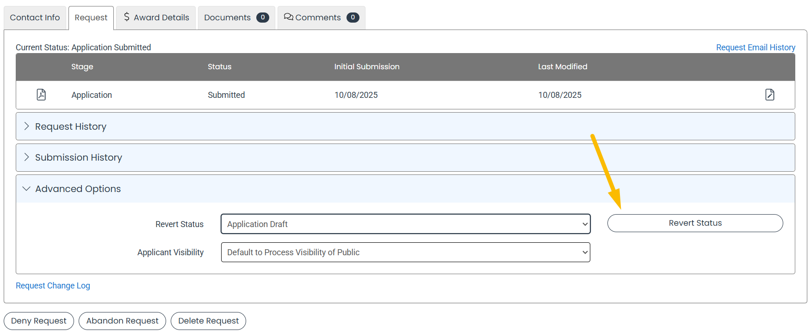Switch to the Contact Info tab
Viewport: 811px width, 336px height.
click(x=35, y=18)
